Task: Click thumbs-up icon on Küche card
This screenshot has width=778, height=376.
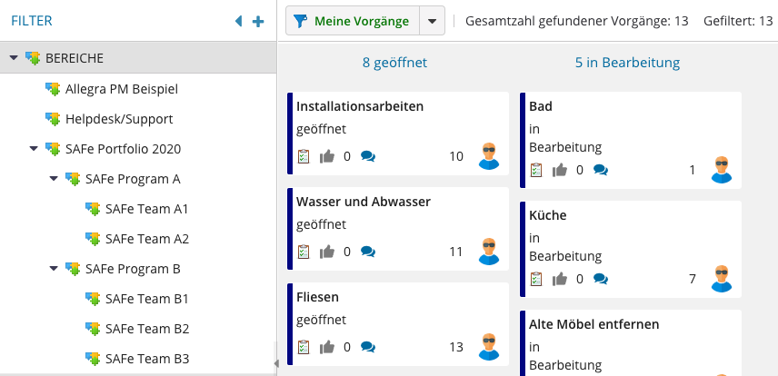Action: point(560,279)
